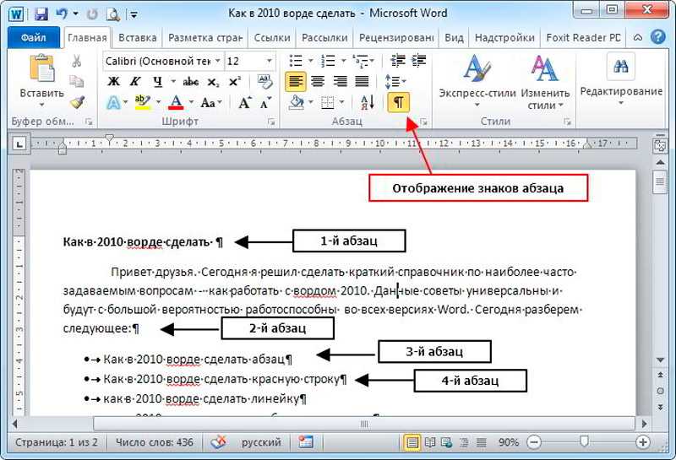This screenshot has height=460, width=676.
Task: Expand shading color dropdown arrow
Action: [x=310, y=102]
